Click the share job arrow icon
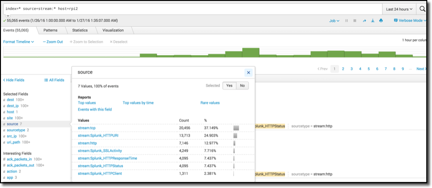Image resolution: width=432 pixels, height=188 pixels. coord(364,21)
